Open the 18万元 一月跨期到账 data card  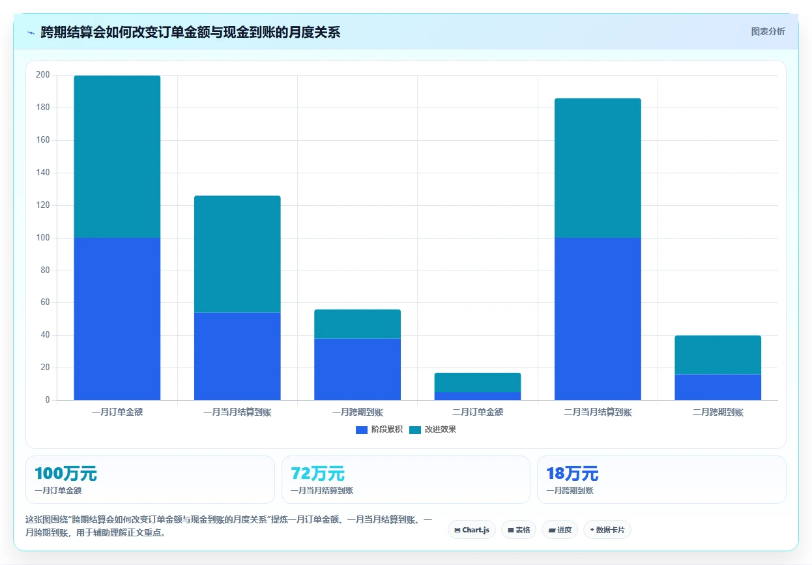coord(661,480)
